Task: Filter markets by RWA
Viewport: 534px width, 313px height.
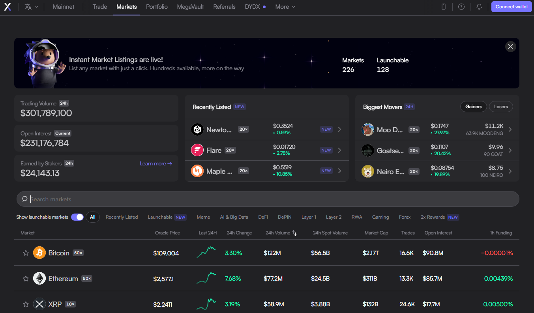Action: (x=357, y=217)
